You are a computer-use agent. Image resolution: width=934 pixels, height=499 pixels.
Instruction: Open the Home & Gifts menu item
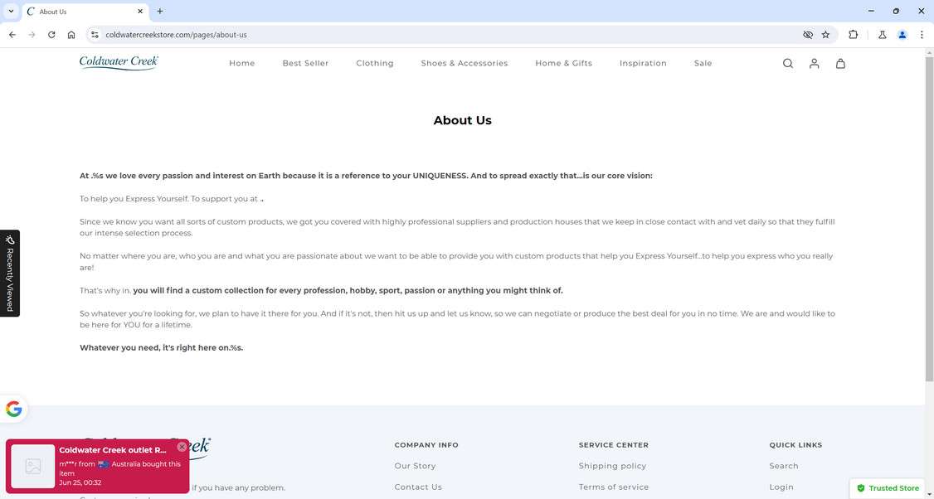pos(563,63)
